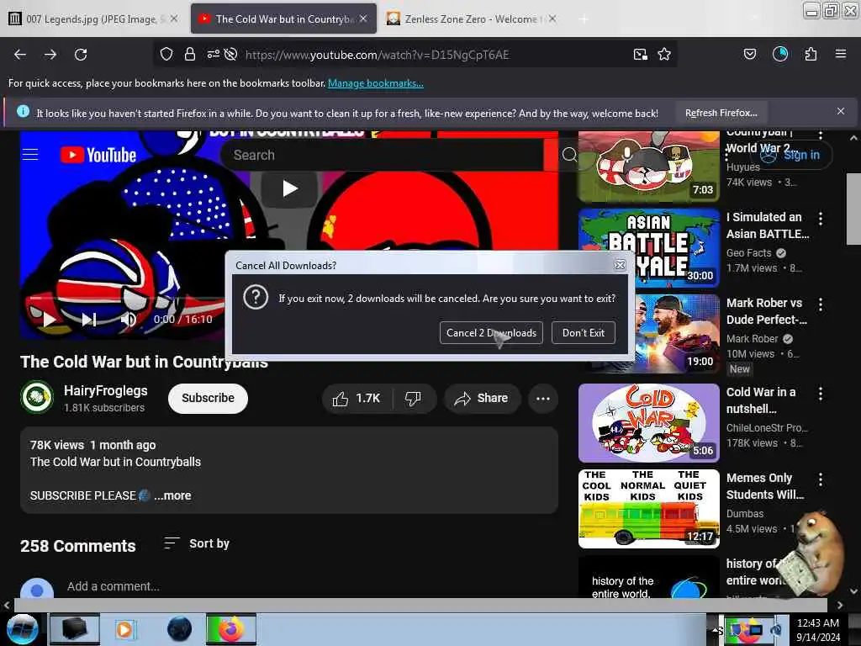Viewport: 861px width, 646px height.
Task: Dislike the video with thumbs down
Action: (x=413, y=399)
